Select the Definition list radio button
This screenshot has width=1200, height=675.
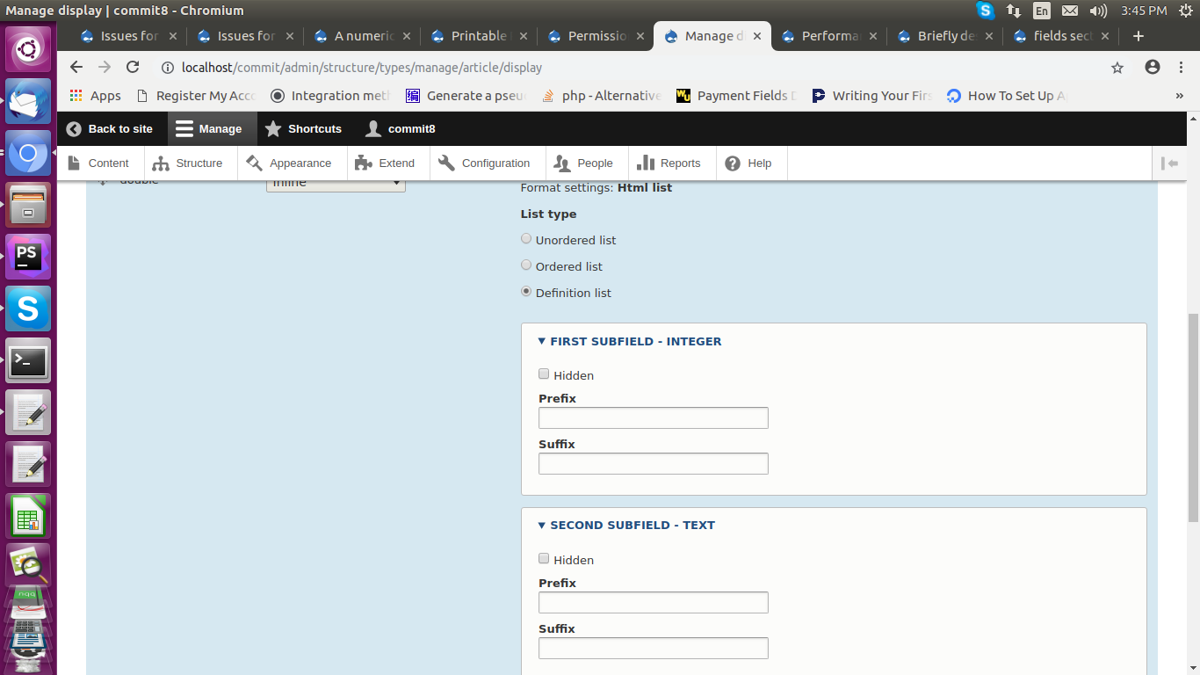[x=526, y=291]
